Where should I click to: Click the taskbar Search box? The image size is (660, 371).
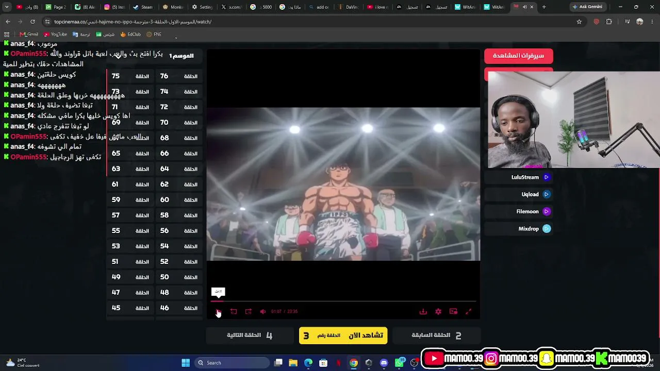233,363
